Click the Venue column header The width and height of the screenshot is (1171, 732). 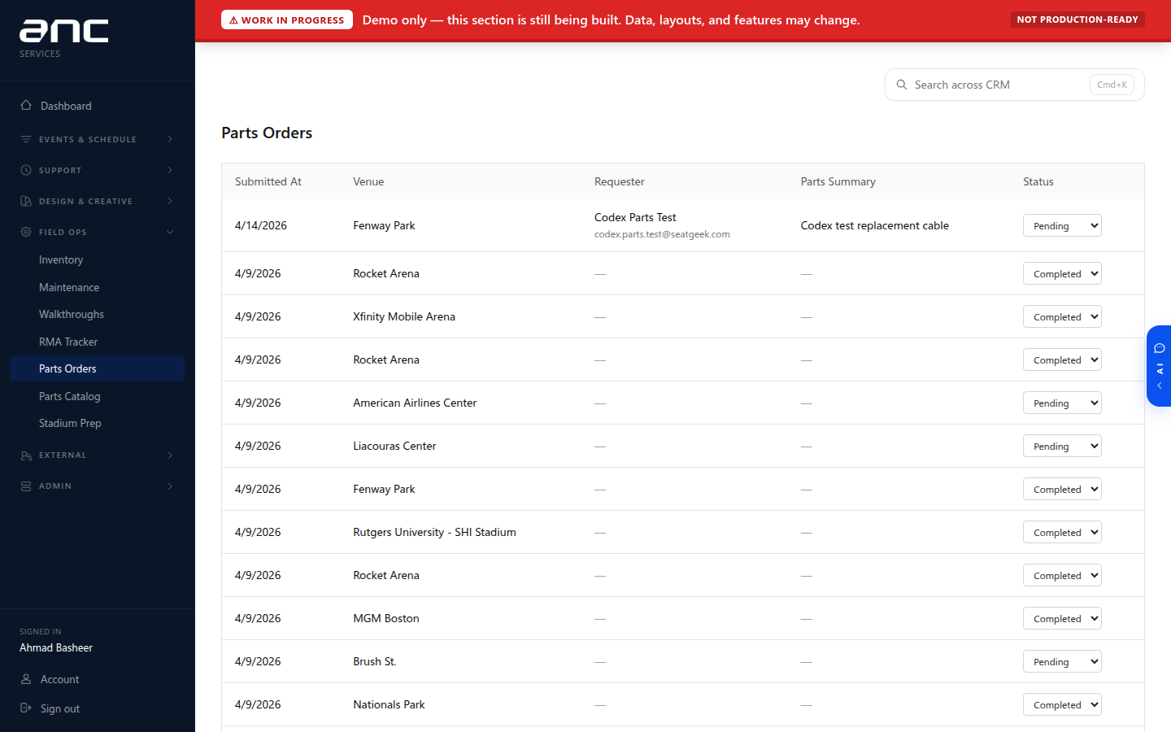tap(368, 181)
